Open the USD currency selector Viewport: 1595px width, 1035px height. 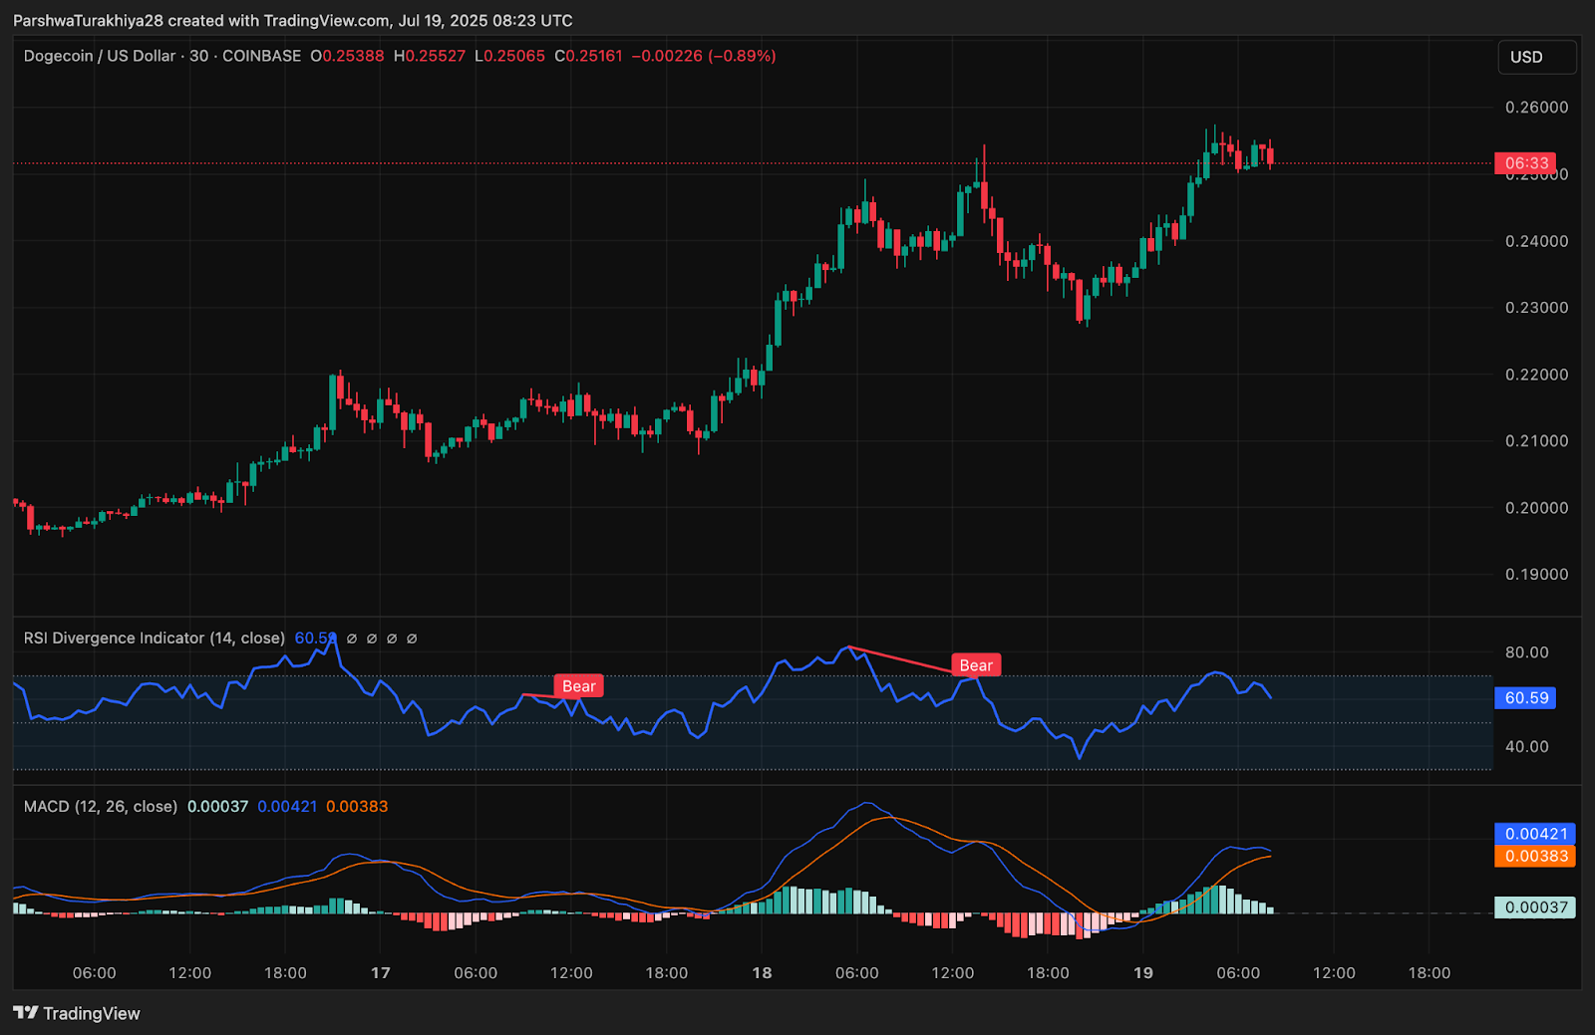click(x=1536, y=57)
